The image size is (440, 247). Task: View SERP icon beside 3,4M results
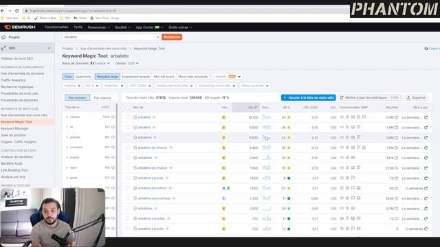click(x=396, y=117)
